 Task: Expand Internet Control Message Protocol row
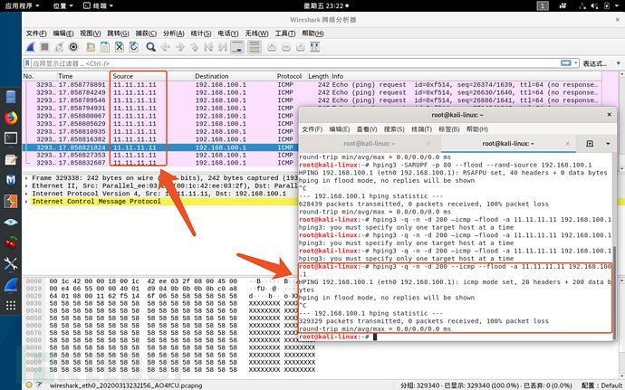click(27, 202)
